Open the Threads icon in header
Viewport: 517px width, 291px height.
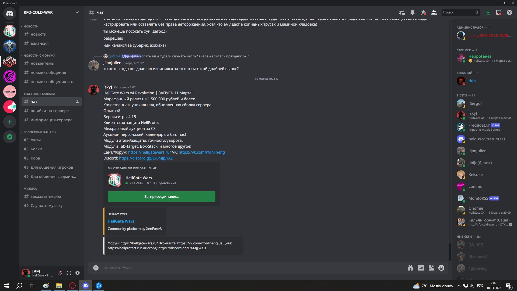(402, 12)
